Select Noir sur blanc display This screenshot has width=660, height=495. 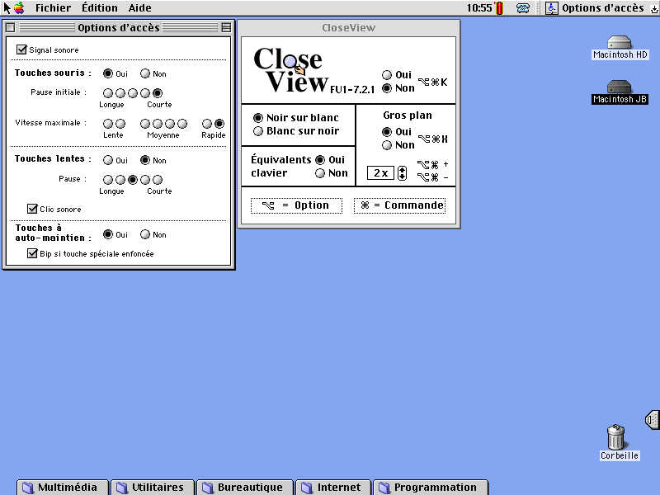(258, 118)
